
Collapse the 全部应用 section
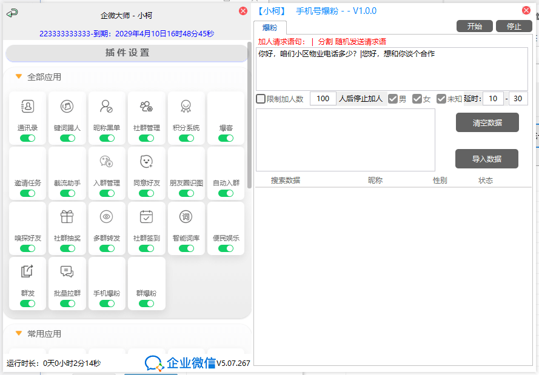tap(19, 76)
